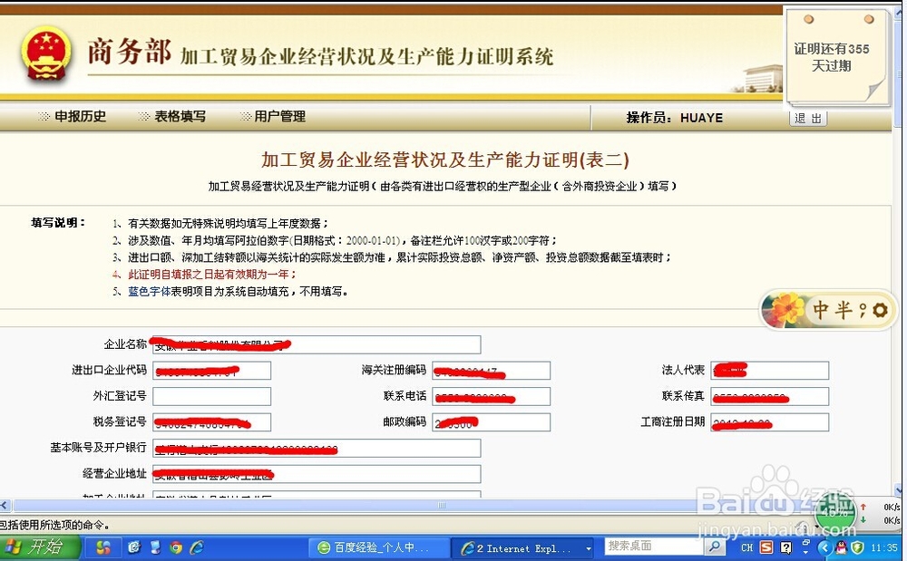This screenshot has height=561, width=907.
Task: Click the 联系传真 input field
Action: tap(770, 396)
